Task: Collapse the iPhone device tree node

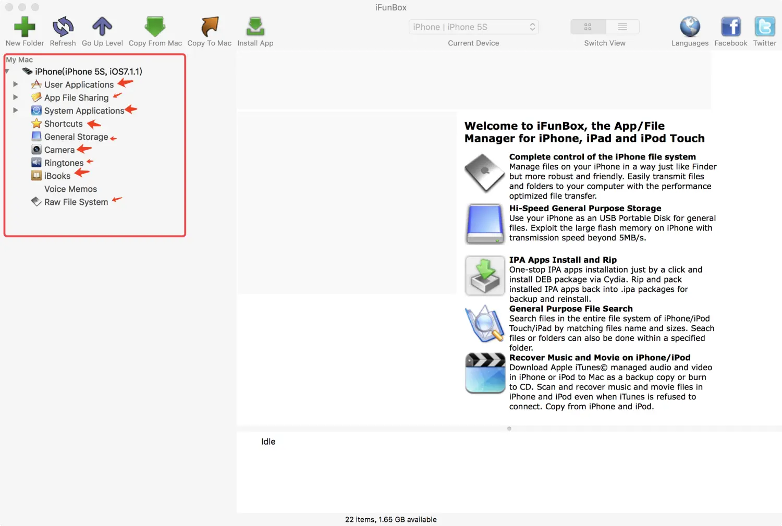Action: click(7, 71)
